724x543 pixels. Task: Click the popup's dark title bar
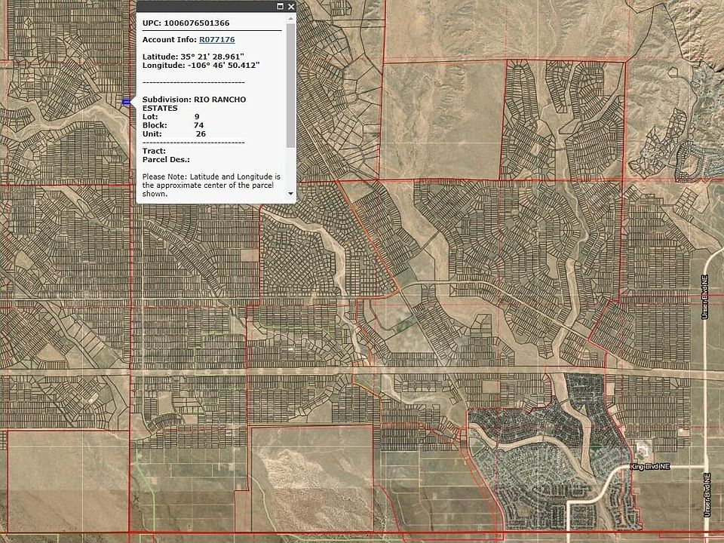204,6
